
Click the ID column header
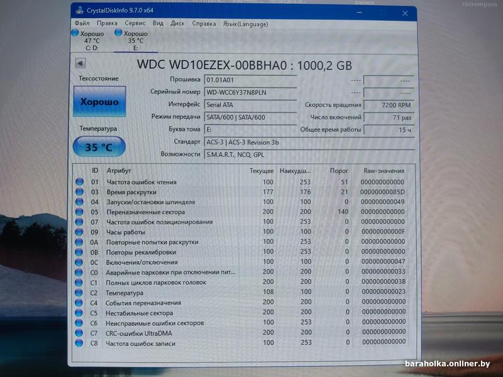point(95,170)
